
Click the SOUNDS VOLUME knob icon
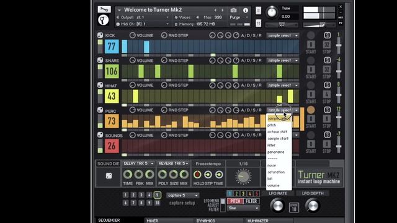tap(132, 135)
